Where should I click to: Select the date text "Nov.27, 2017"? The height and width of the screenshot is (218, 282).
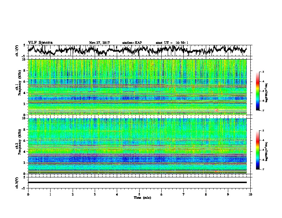[x=99, y=43]
